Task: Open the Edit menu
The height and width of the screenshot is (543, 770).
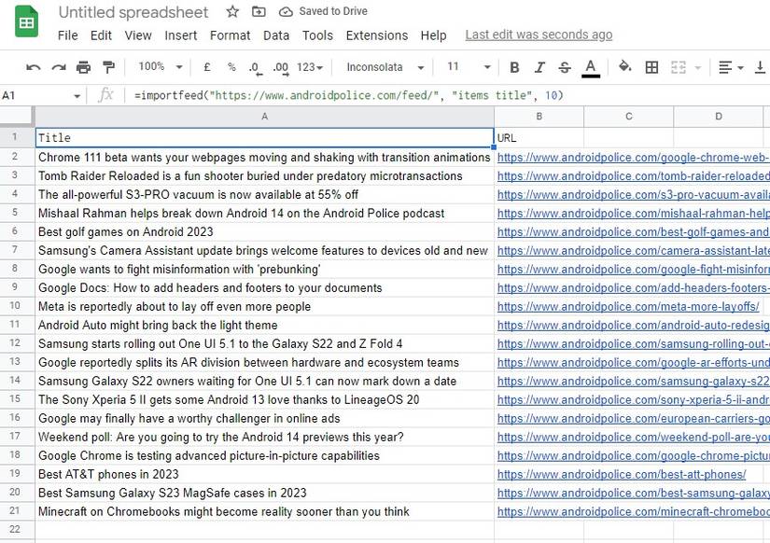Action: pyautogui.click(x=101, y=35)
